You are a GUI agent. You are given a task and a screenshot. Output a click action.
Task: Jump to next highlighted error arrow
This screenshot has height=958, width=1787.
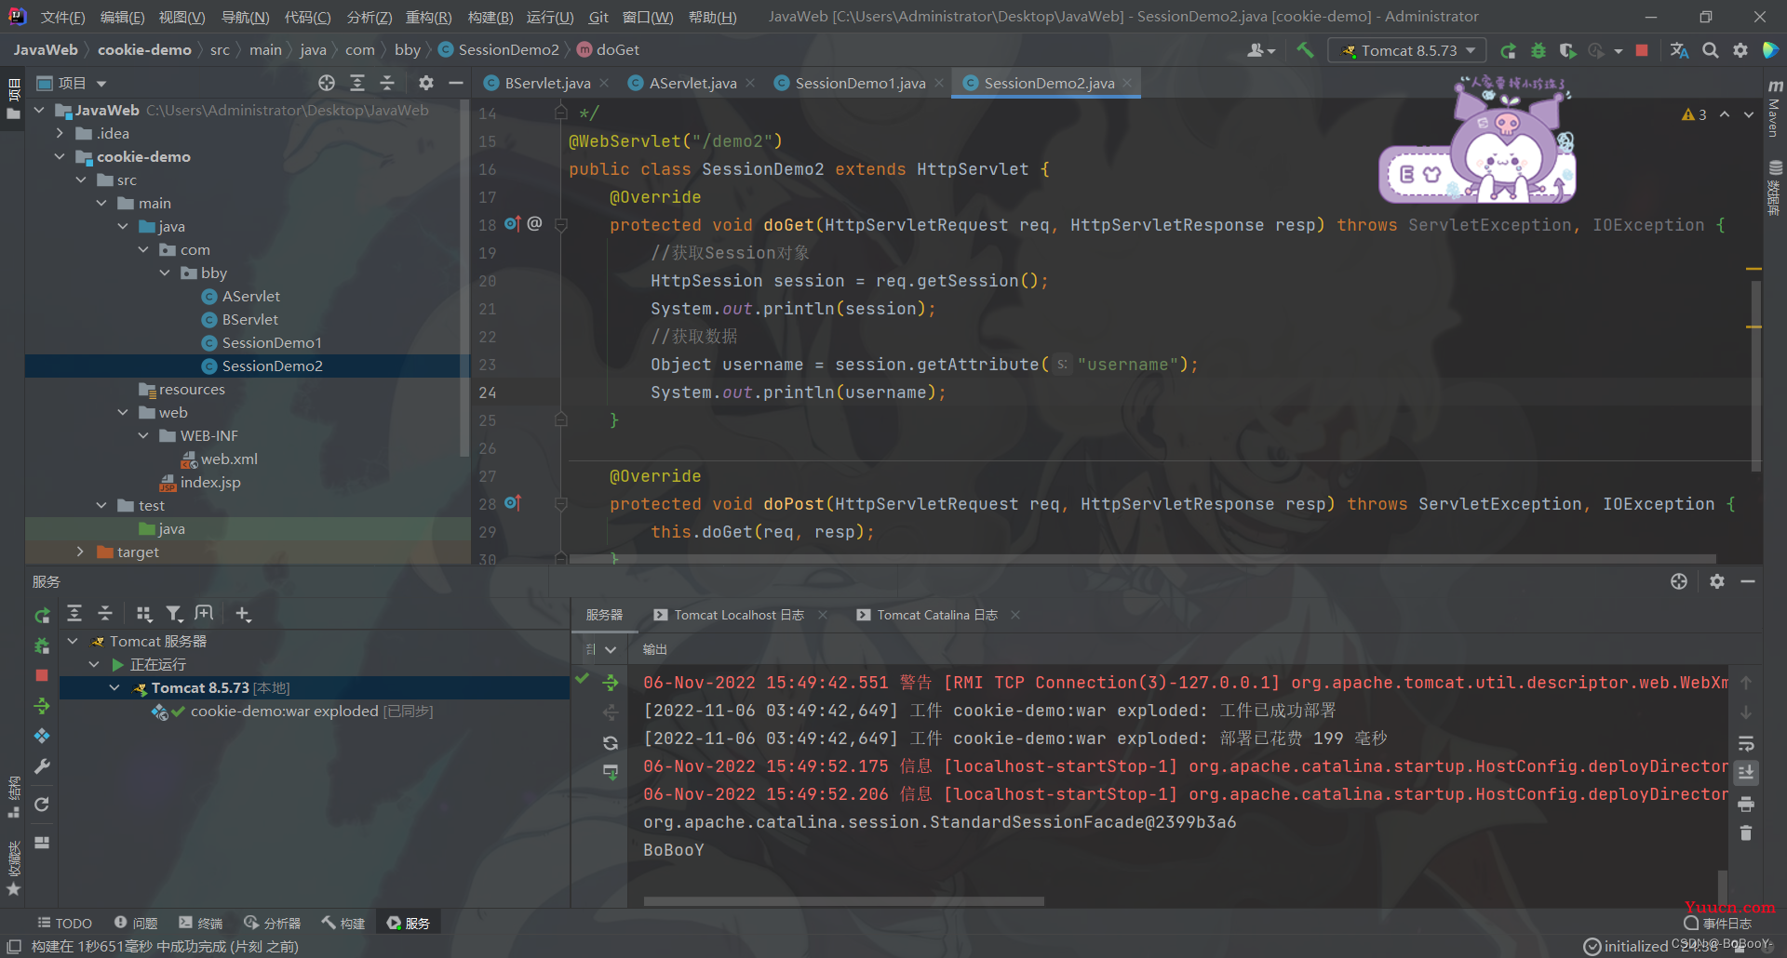(x=1749, y=114)
